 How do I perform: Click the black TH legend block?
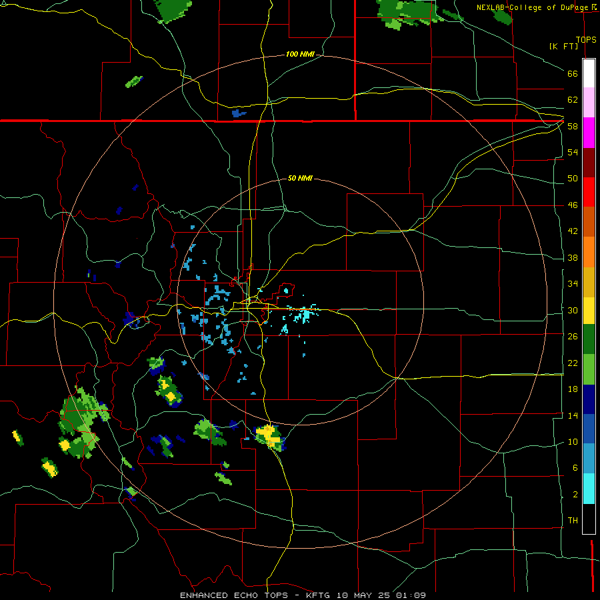coord(589,519)
